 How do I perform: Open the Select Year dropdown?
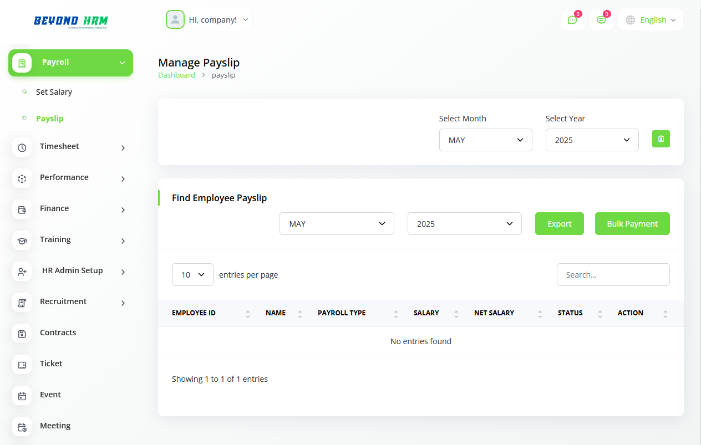coord(592,140)
